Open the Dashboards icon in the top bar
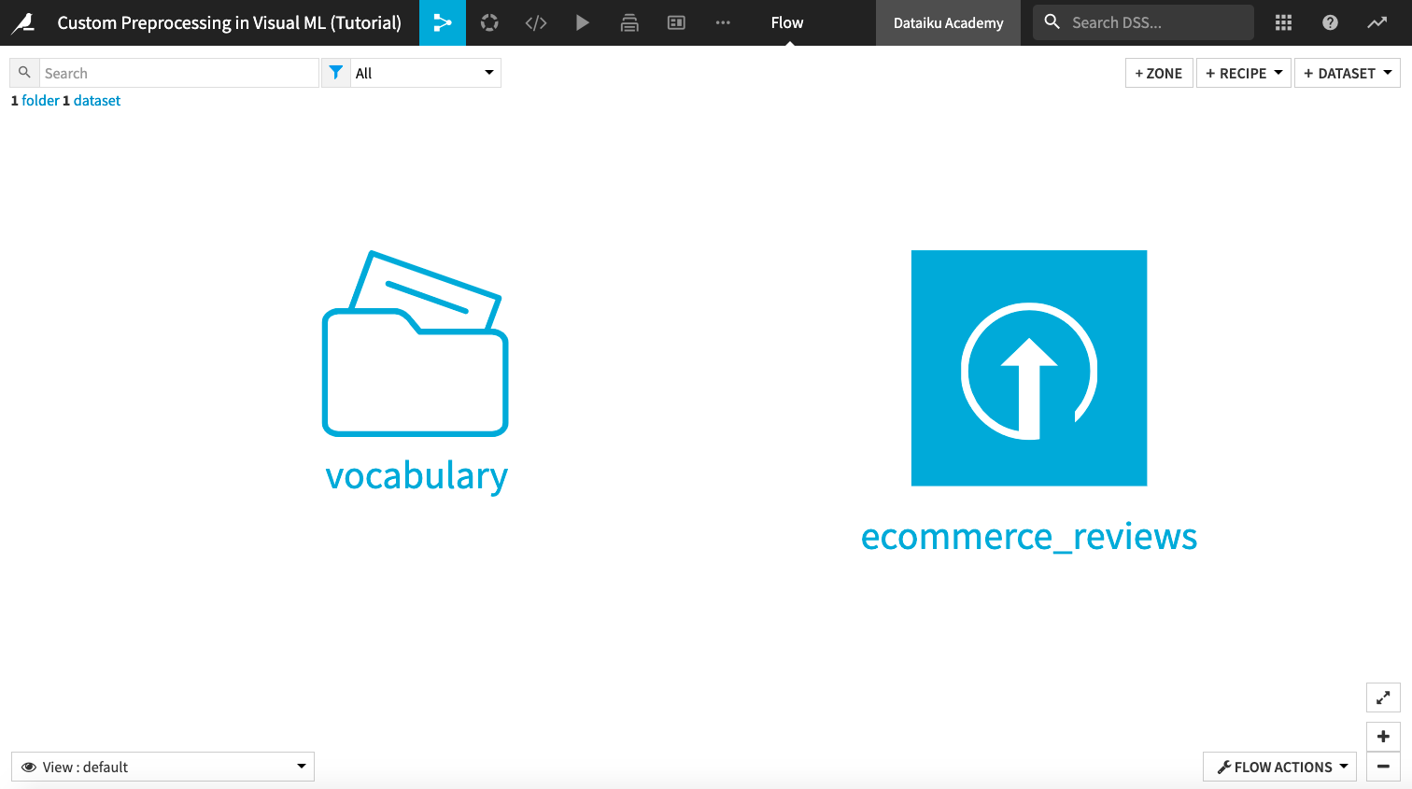 point(676,22)
